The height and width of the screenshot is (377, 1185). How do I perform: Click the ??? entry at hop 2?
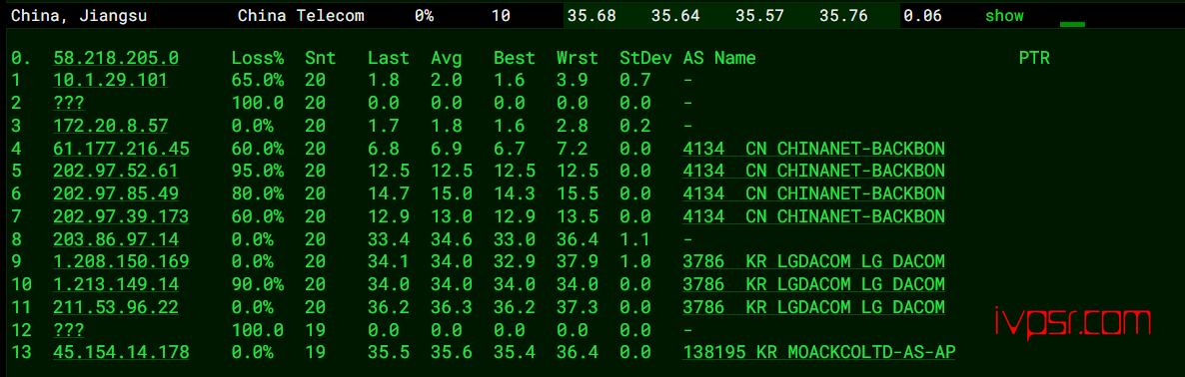coord(69,104)
